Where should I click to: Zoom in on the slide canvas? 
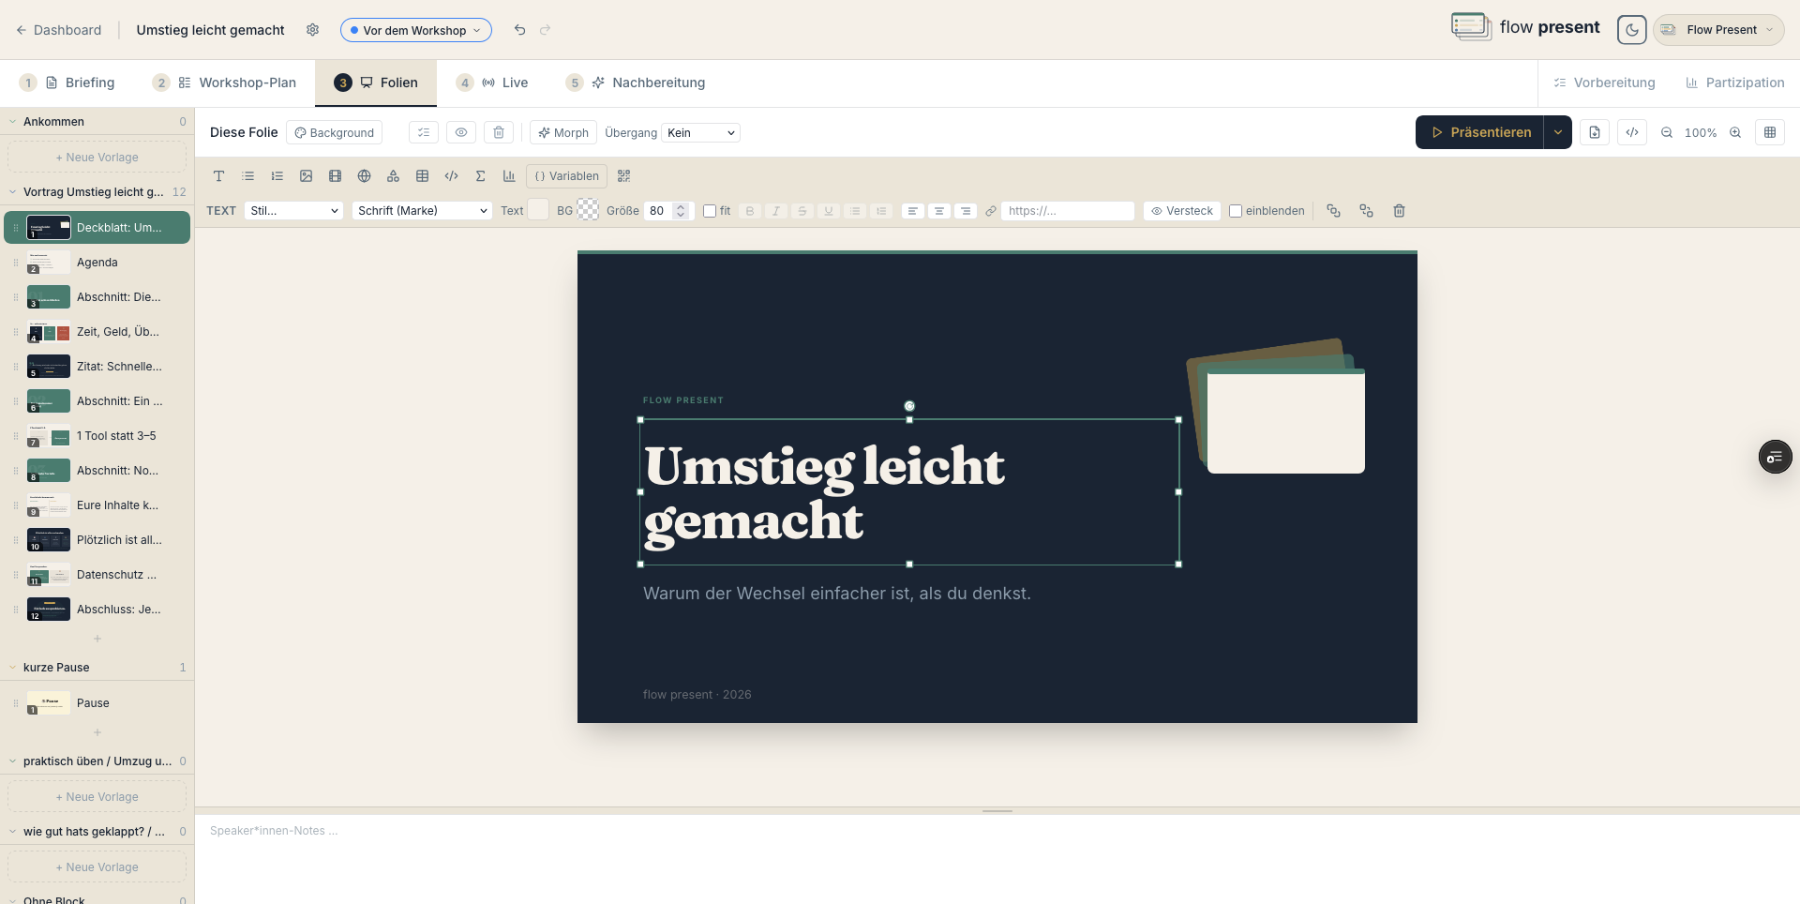[1735, 133]
